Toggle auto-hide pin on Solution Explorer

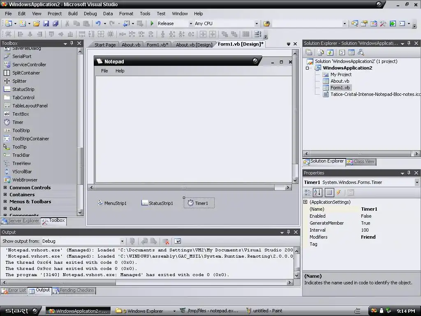(x=409, y=43)
